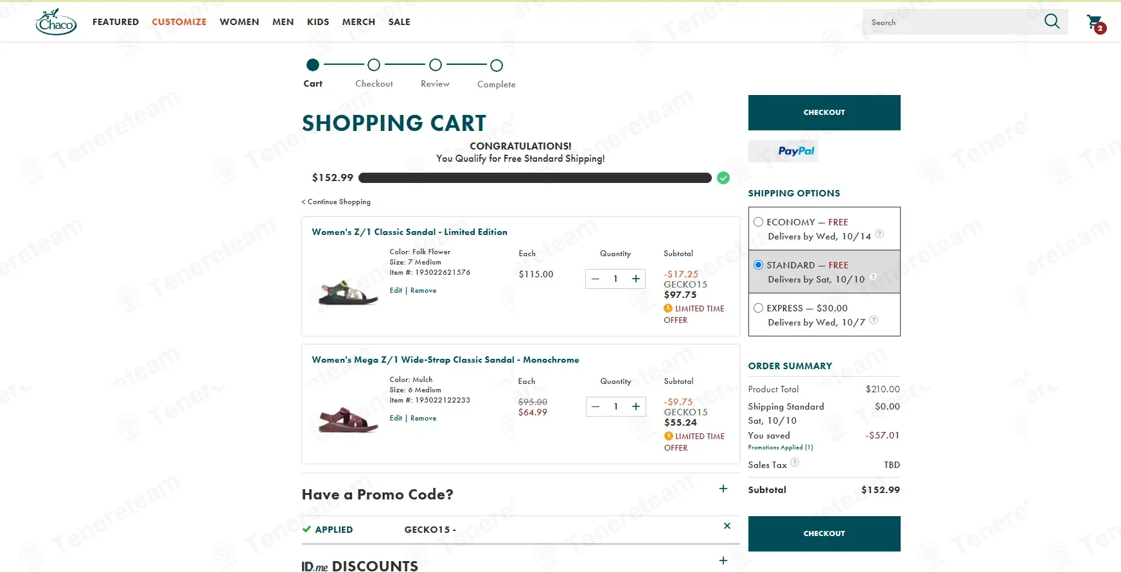
Task: Remove applied GECKO15 promo code
Action: tap(727, 526)
